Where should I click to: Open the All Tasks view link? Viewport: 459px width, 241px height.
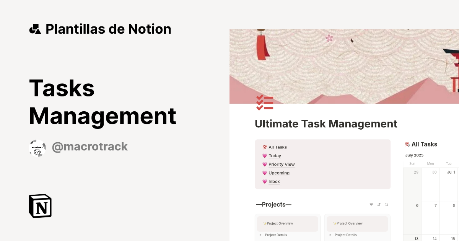point(277,147)
